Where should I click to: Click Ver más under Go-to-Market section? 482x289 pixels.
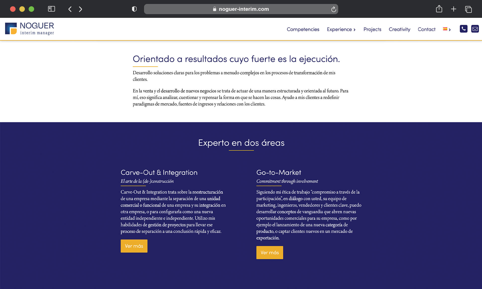pos(270,252)
